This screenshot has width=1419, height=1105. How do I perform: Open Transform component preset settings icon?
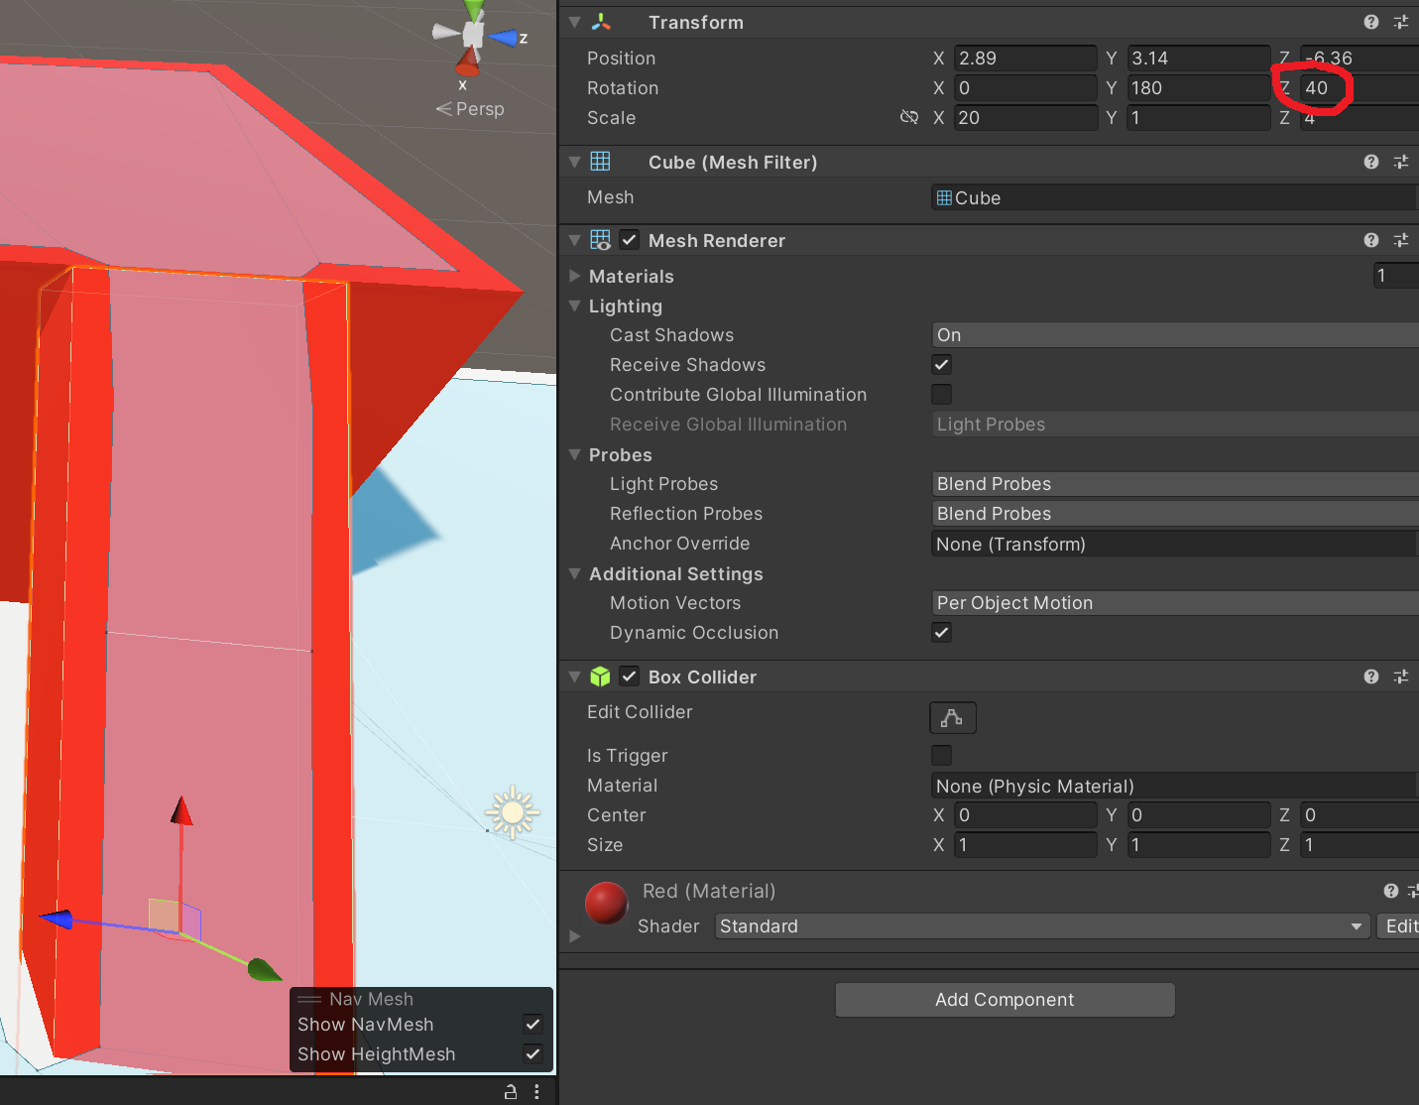click(1401, 22)
